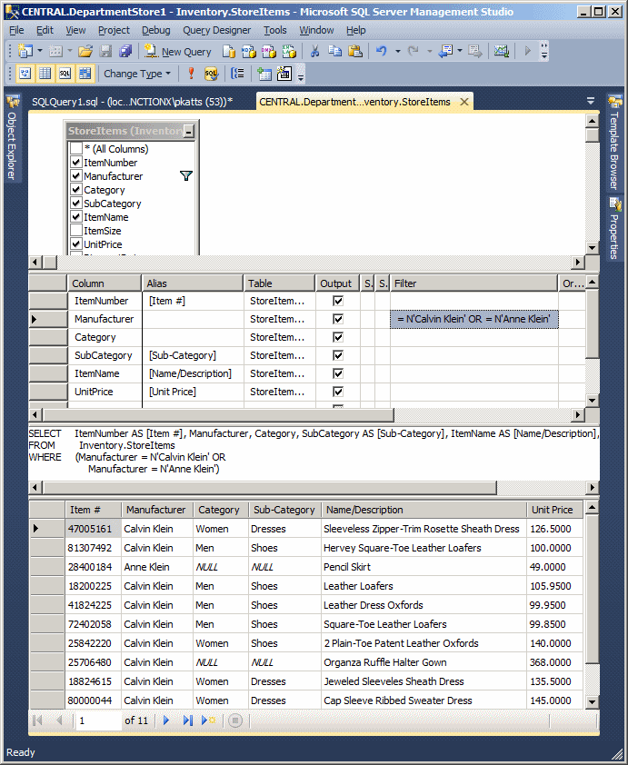Open the Query Designer toolbar options overflow
The image size is (628, 765).
point(301,74)
